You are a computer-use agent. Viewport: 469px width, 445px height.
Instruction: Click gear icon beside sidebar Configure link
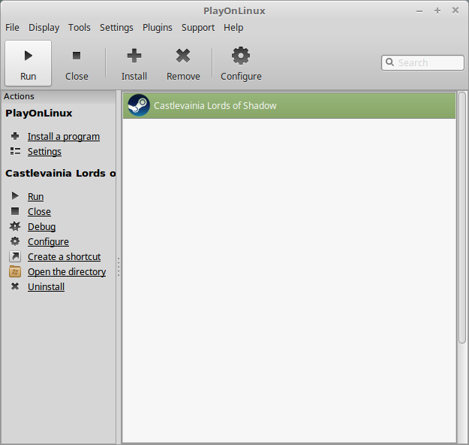pyautogui.click(x=15, y=241)
